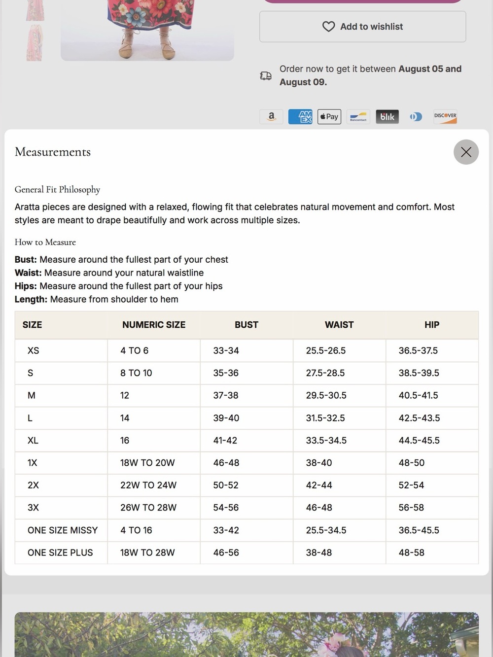Click the Bancontact payment icon

[358, 117]
